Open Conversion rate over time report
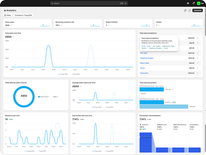The height and width of the screenshot is (155, 206). [x=82, y=116]
